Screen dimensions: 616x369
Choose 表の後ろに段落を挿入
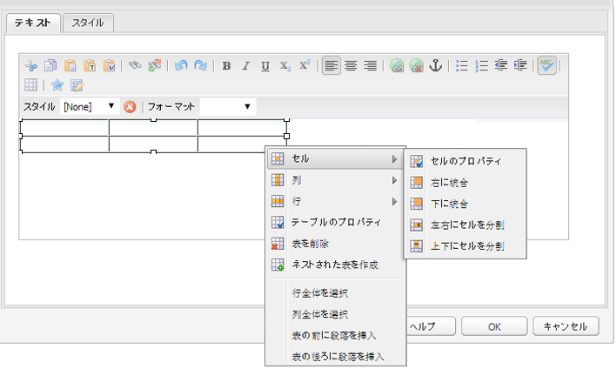click(336, 357)
